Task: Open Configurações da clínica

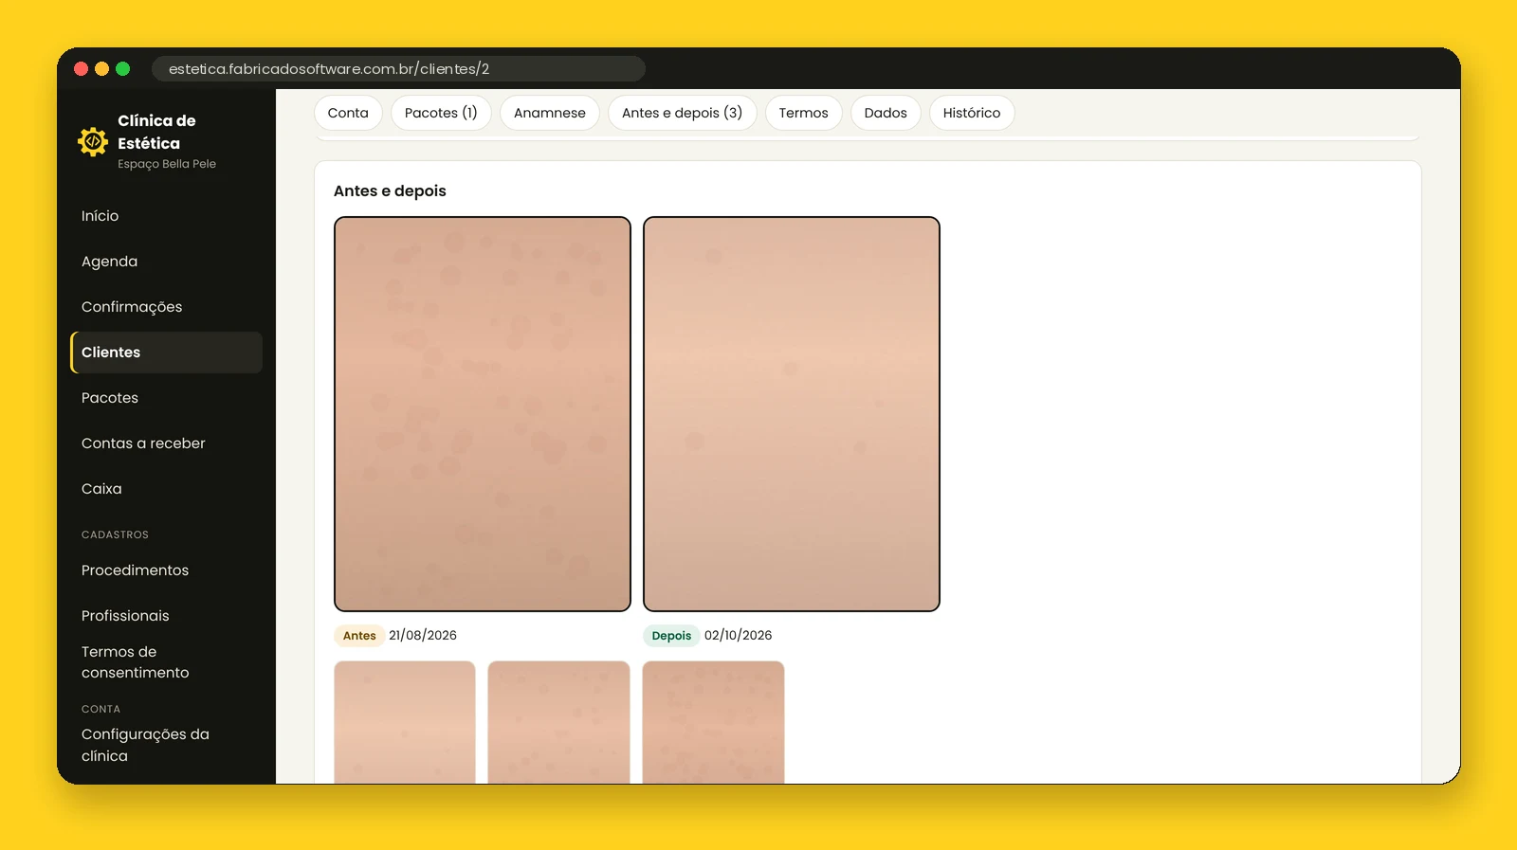Action: click(x=166, y=745)
